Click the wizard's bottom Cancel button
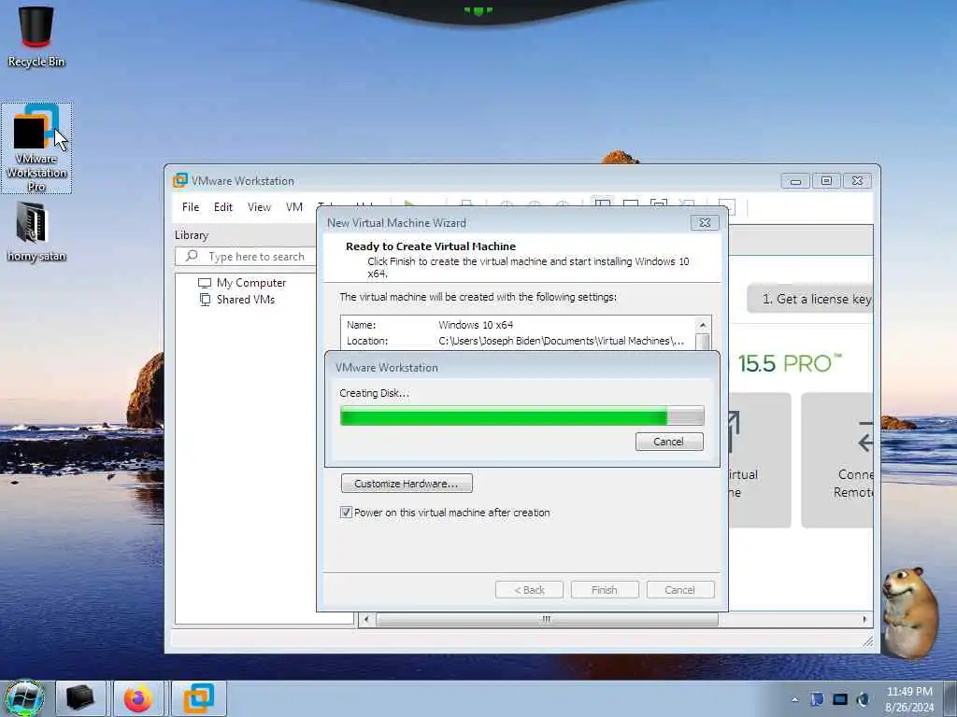This screenshot has height=717, width=957. tap(680, 590)
